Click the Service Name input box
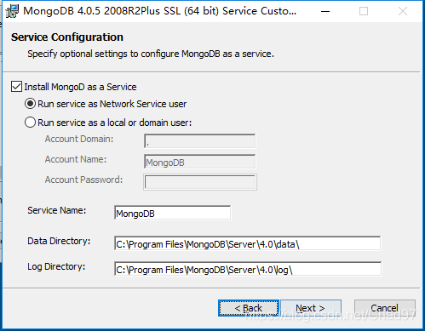 (173, 213)
